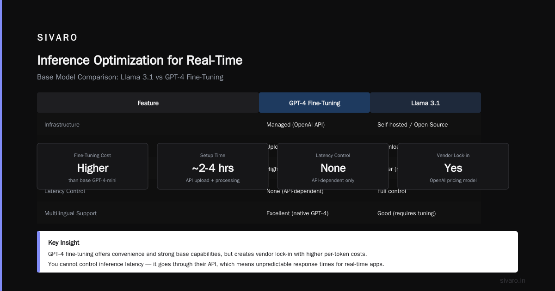
Task: Click 'than base GPT-4-mini' caption
Action: pyautogui.click(x=92, y=180)
